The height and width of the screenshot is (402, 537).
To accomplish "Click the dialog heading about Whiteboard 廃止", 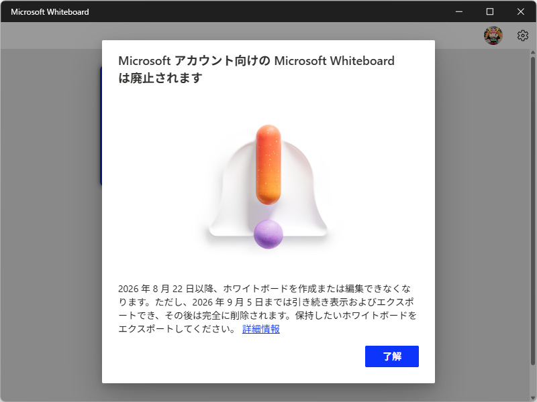I will click(256, 70).
